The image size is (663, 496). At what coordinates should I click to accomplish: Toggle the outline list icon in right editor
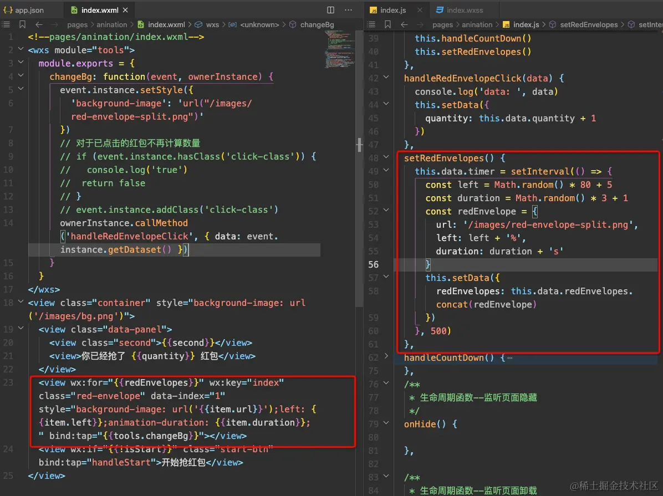pos(371,24)
